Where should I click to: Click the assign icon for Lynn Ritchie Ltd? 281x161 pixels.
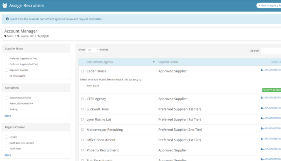pyautogui.click(x=262, y=118)
